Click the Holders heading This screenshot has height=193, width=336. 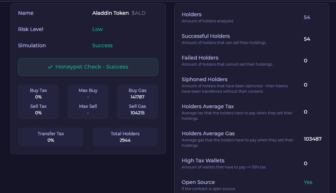192,14
